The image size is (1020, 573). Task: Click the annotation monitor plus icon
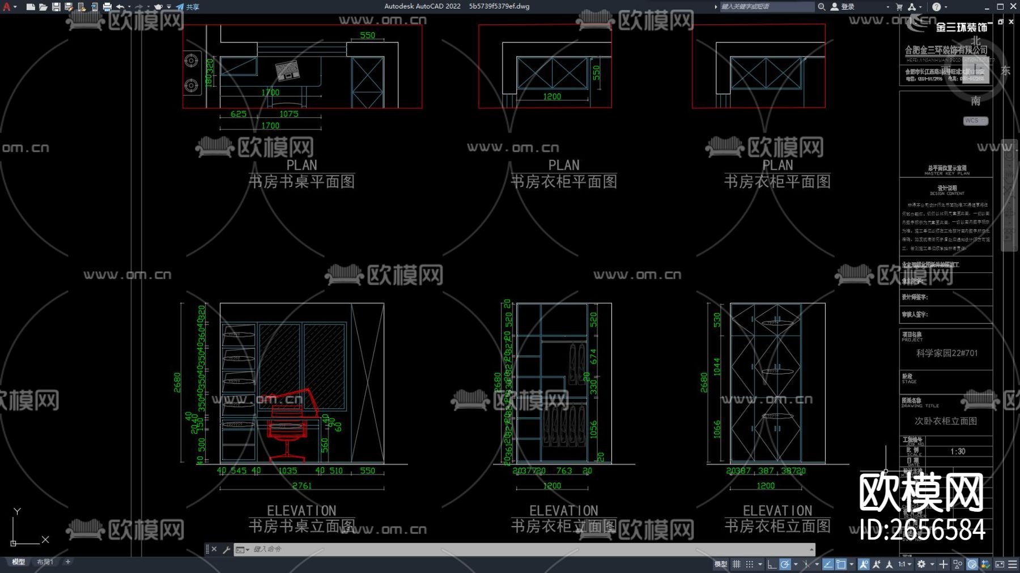943,564
